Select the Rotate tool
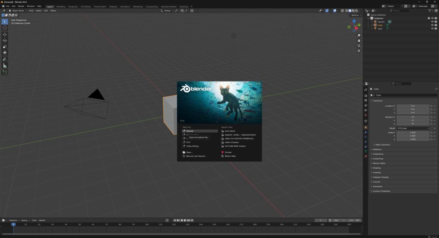Viewport: 439px width, 238px height. pos(5,40)
